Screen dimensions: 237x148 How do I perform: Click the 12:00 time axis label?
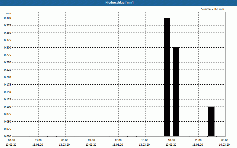tap(118, 140)
